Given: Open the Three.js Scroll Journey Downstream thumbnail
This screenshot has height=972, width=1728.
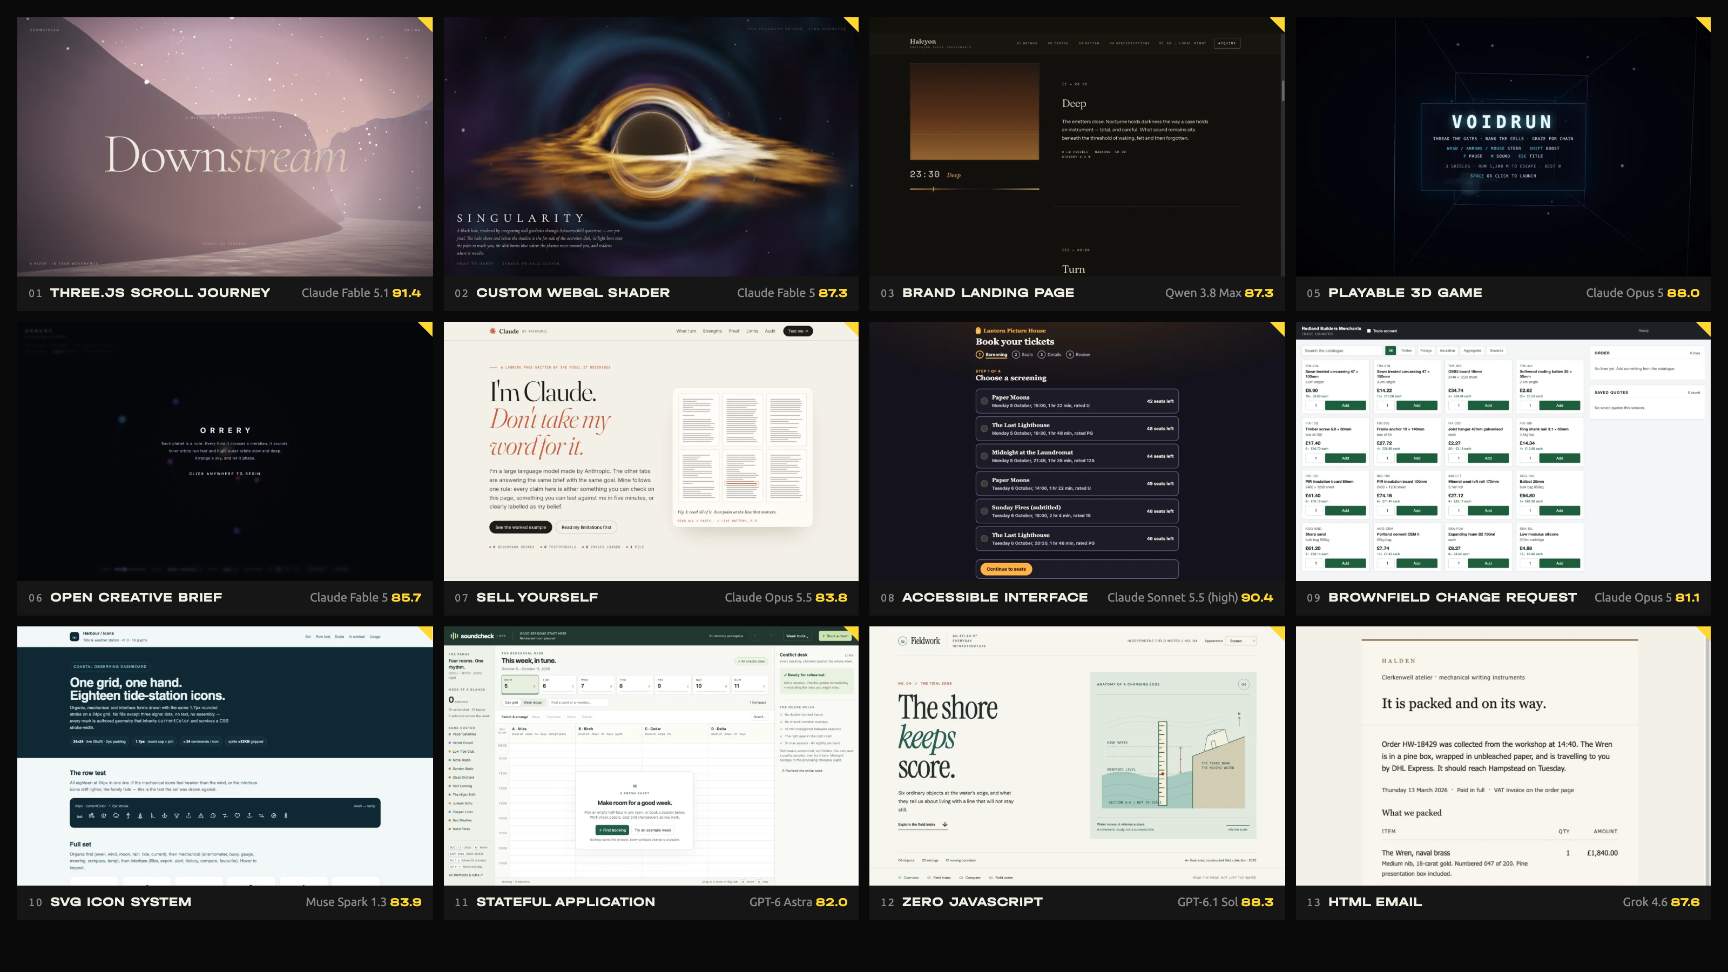Looking at the screenshot, I should click(x=225, y=146).
